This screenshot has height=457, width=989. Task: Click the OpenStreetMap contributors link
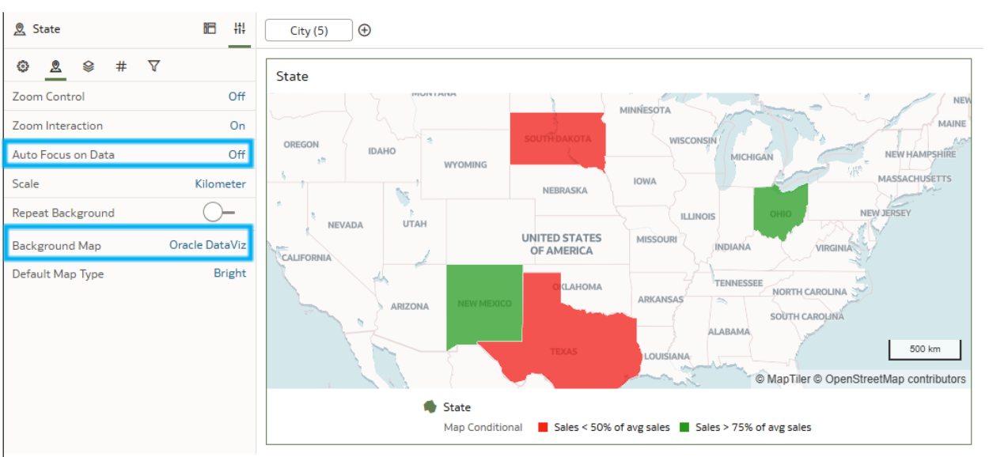click(896, 380)
